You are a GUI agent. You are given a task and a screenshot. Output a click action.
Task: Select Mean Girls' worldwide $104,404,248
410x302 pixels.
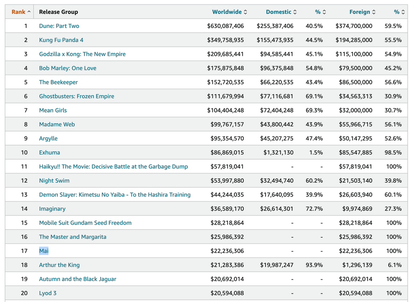point(225,110)
